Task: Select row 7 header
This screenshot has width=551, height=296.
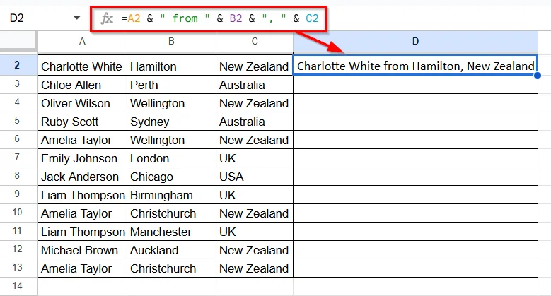Action: coord(18,158)
